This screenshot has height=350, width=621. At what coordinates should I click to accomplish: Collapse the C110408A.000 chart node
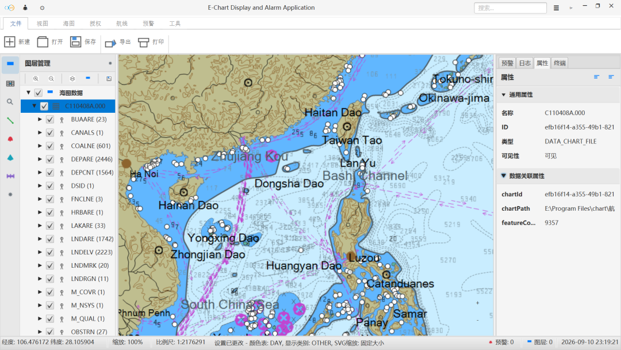coord(34,106)
